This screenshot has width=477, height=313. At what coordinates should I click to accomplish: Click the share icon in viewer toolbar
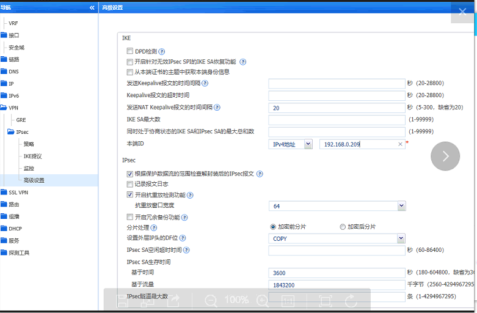(x=174, y=301)
